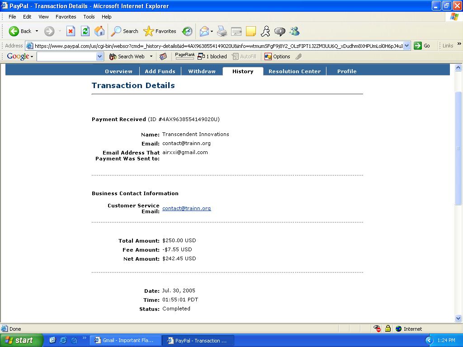Stop page loading with red X icon
The image size is (463, 347).
pos(71,31)
